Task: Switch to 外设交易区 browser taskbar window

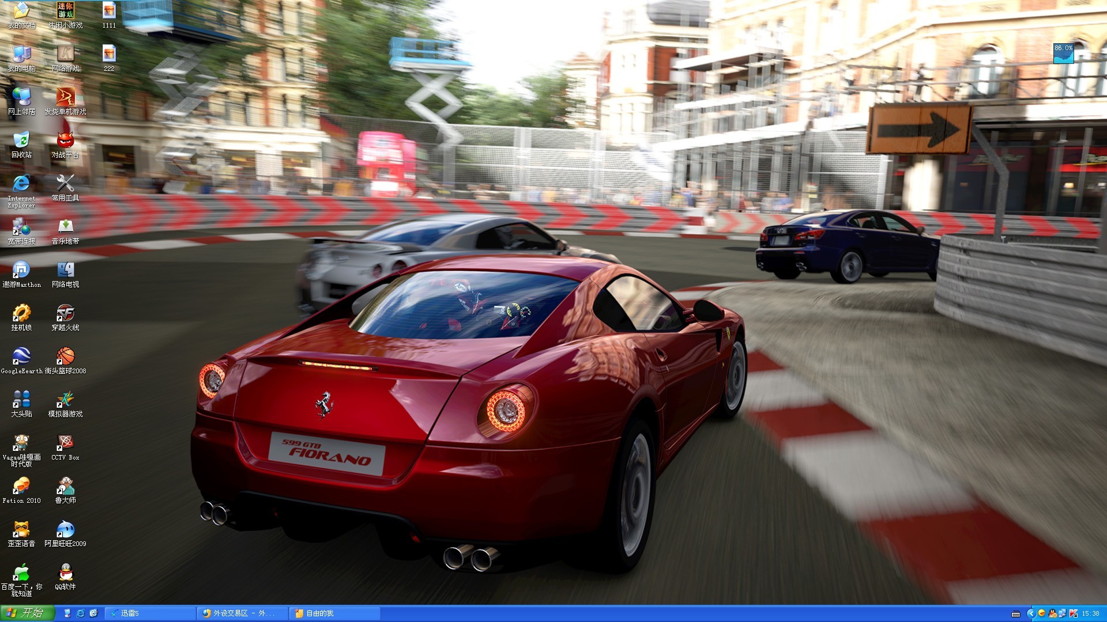Action: point(242,613)
